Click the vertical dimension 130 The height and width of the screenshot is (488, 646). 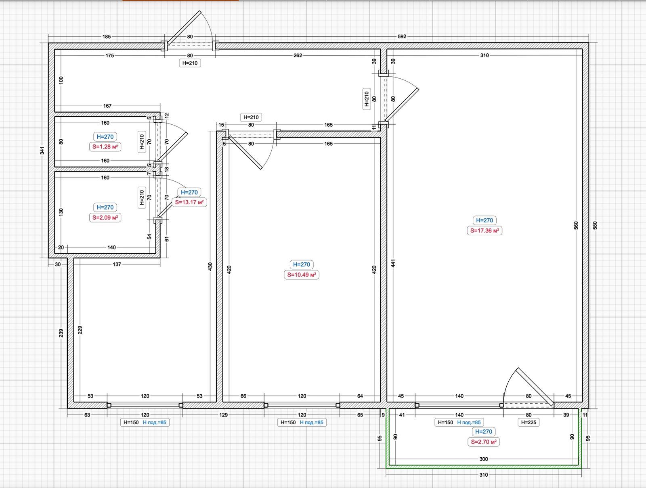[x=61, y=212]
